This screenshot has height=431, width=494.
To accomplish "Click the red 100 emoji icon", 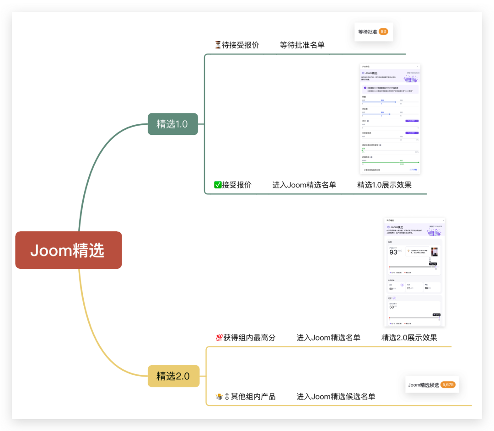I will click(219, 338).
